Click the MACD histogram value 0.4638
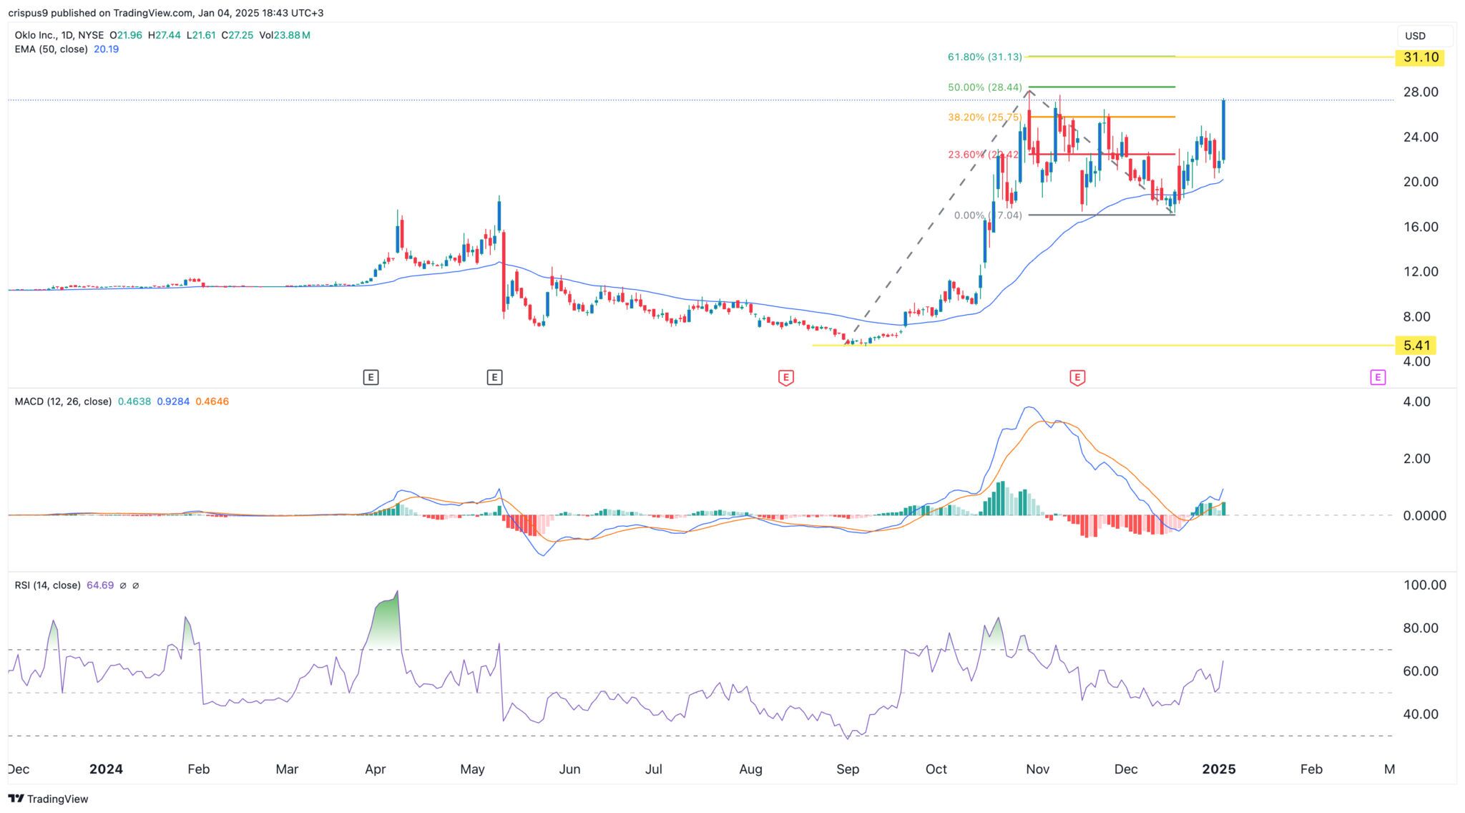This screenshot has height=813, width=1465. pyautogui.click(x=134, y=401)
